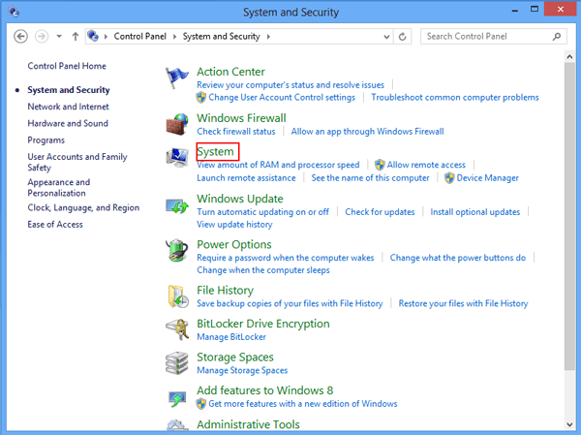Click the Action Center flag icon
The image size is (581, 435).
coord(177,78)
